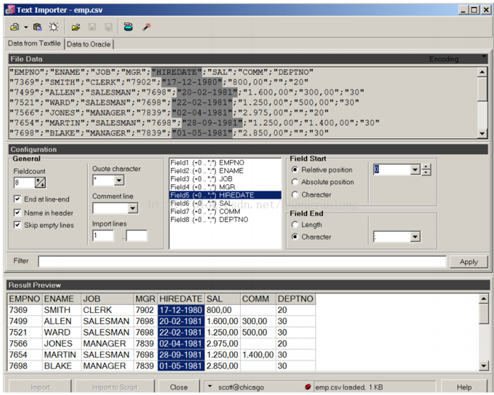Click Result Preview scrollbar down arrow
494x395 pixels.
tap(483, 366)
